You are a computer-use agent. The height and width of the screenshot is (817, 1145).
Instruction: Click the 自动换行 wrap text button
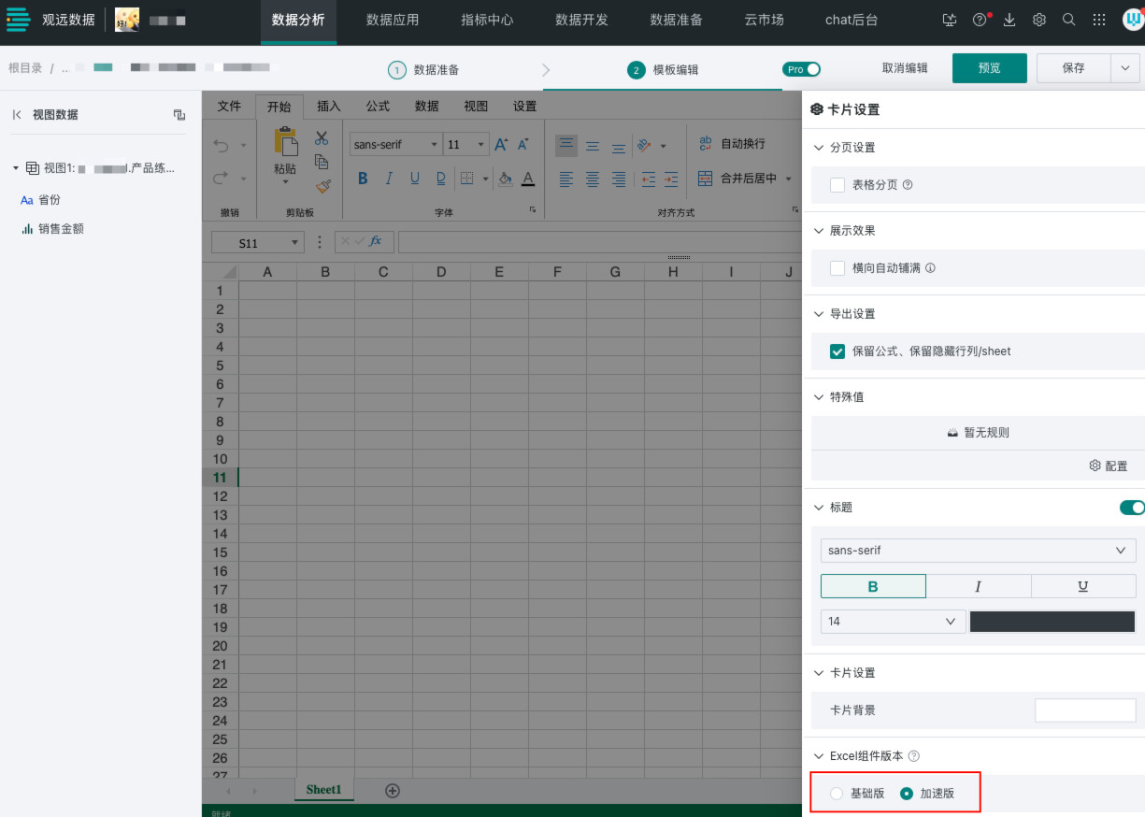click(732, 144)
